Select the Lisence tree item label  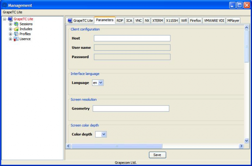coord(25,39)
